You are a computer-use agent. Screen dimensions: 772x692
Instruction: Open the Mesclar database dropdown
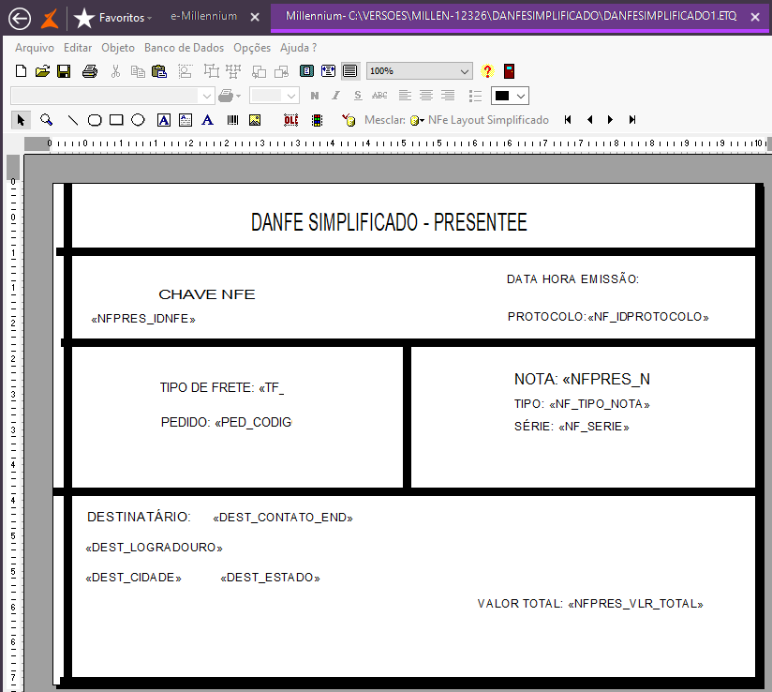[x=417, y=120]
